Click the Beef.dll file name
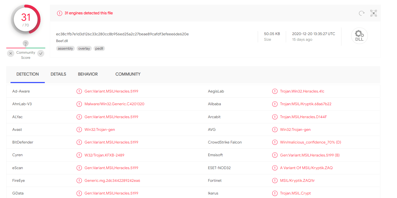This screenshot has height=198, width=397. [x=62, y=41]
